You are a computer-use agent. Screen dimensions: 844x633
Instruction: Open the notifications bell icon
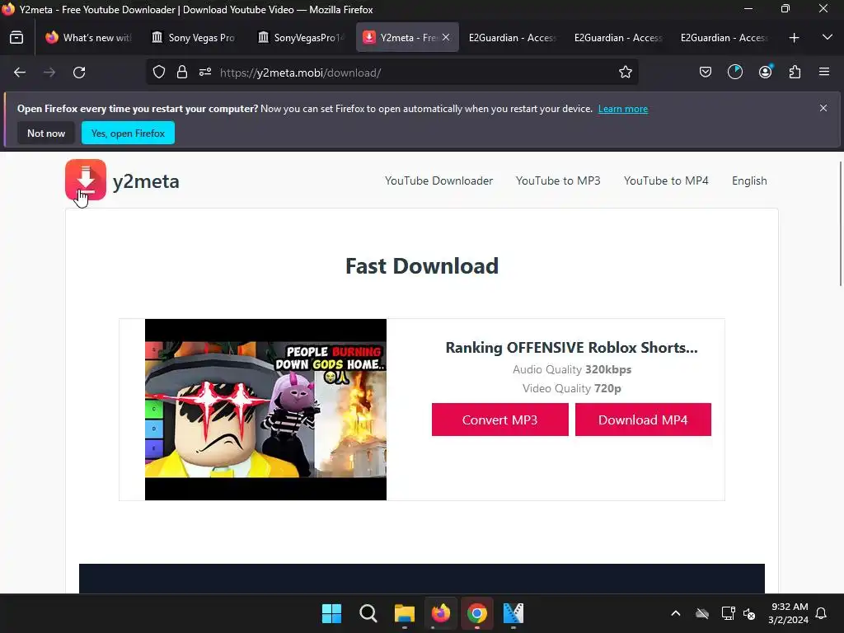pos(821,613)
